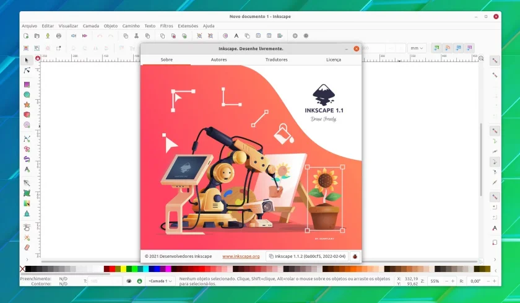
Task: Expand the toolbox overflow chevron
Action: [x=27, y=260]
